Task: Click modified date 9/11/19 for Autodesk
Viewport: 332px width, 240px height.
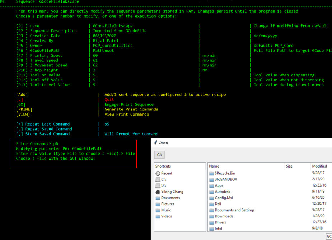Action: pos(318,191)
